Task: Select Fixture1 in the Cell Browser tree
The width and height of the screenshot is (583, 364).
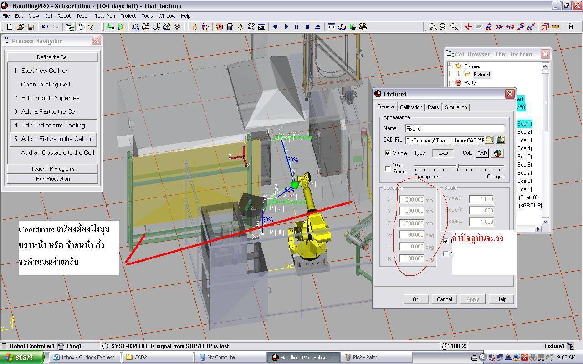Action: click(482, 75)
